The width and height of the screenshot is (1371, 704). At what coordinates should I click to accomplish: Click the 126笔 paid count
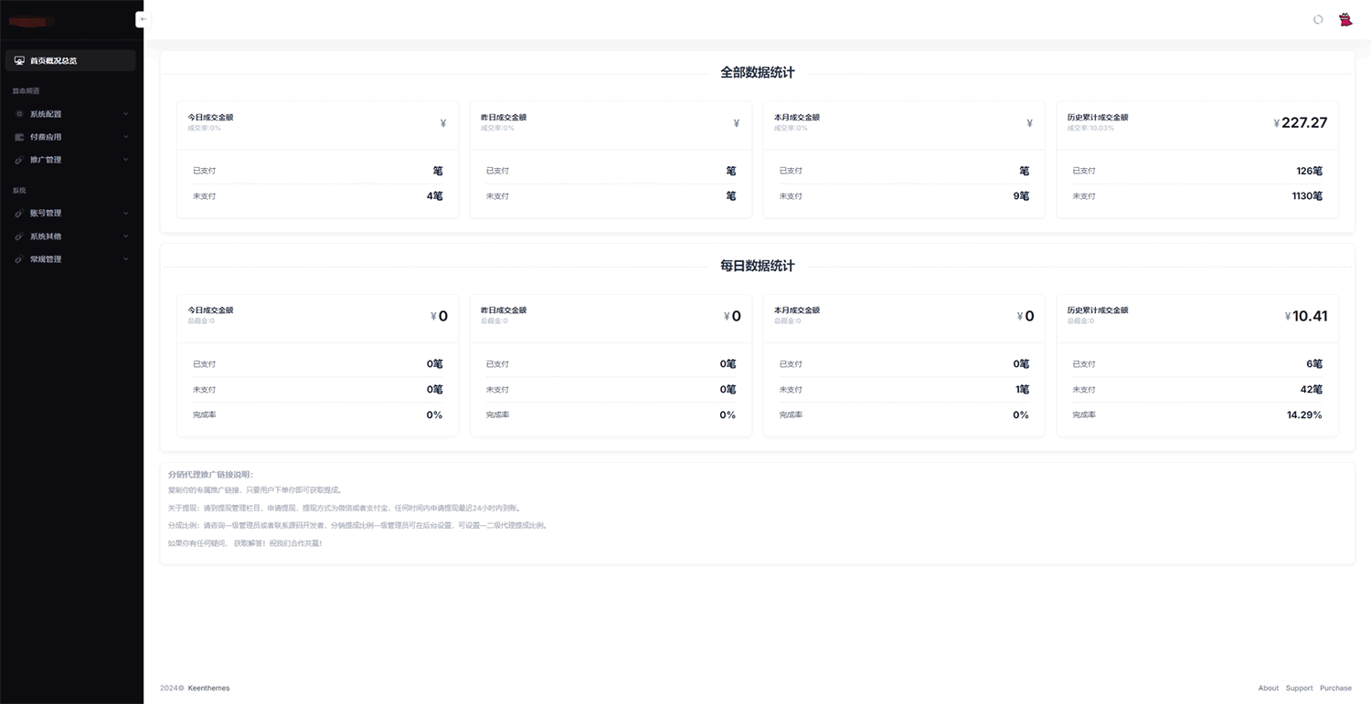coord(1310,171)
